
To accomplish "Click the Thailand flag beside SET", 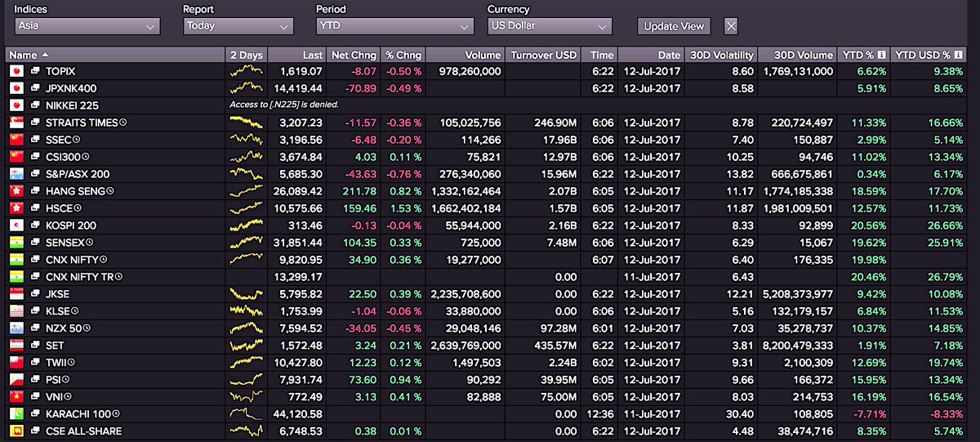I will pos(16,345).
